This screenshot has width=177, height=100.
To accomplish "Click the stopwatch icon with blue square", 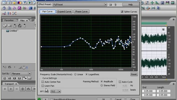I will 9,8.
